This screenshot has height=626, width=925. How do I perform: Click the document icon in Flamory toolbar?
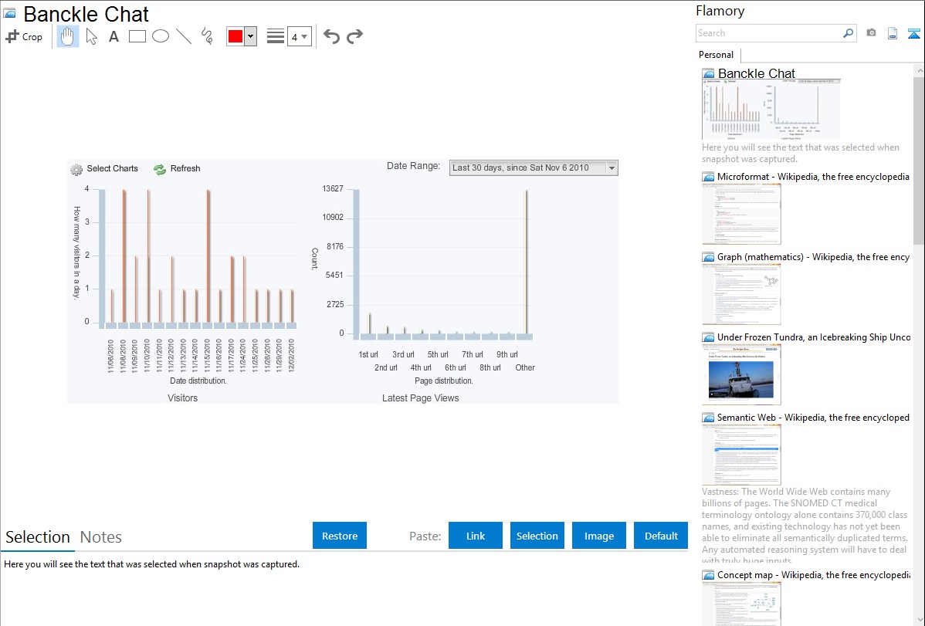893,33
